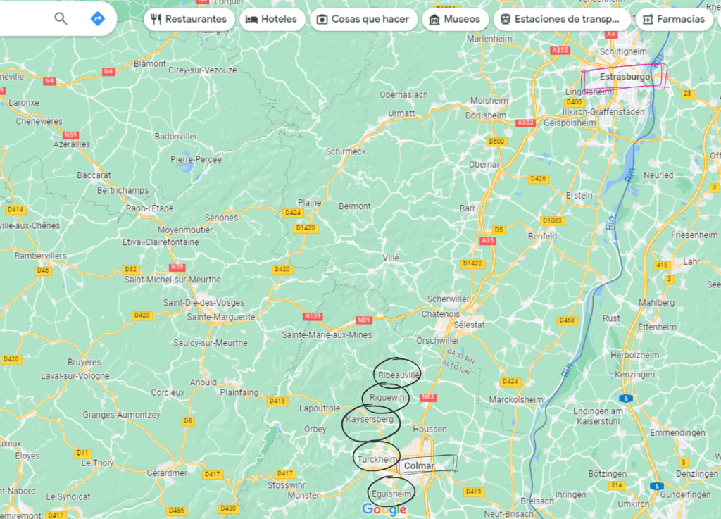Viewport: 721px width, 519px height.
Task: Click the camera icon in Cosas que hacer
Action: (x=322, y=19)
